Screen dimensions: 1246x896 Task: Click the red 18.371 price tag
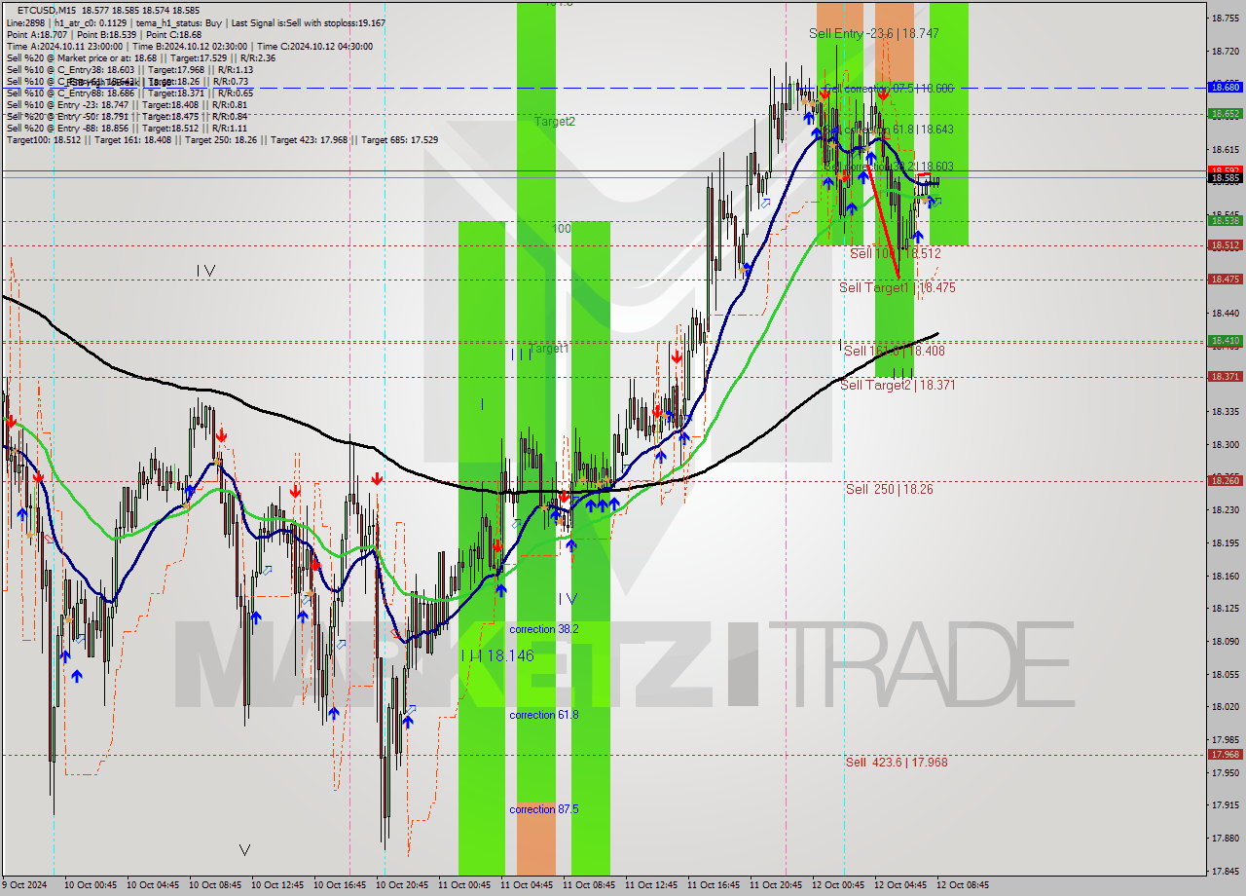pos(1225,377)
